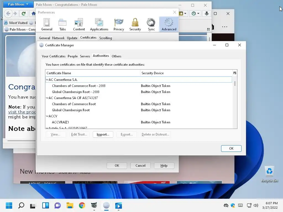This screenshot has width=283, height=212.
Task: Open the General sub-tab in Advanced
Action: pos(44,38)
